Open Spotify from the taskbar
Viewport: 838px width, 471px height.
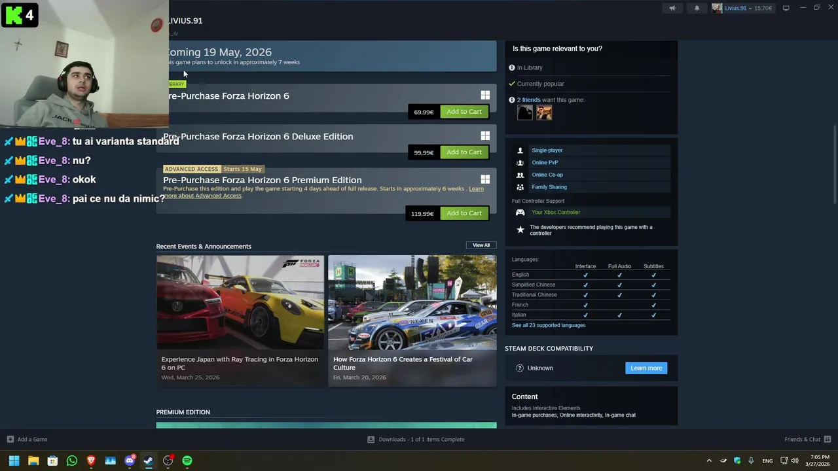coord(187,461)
